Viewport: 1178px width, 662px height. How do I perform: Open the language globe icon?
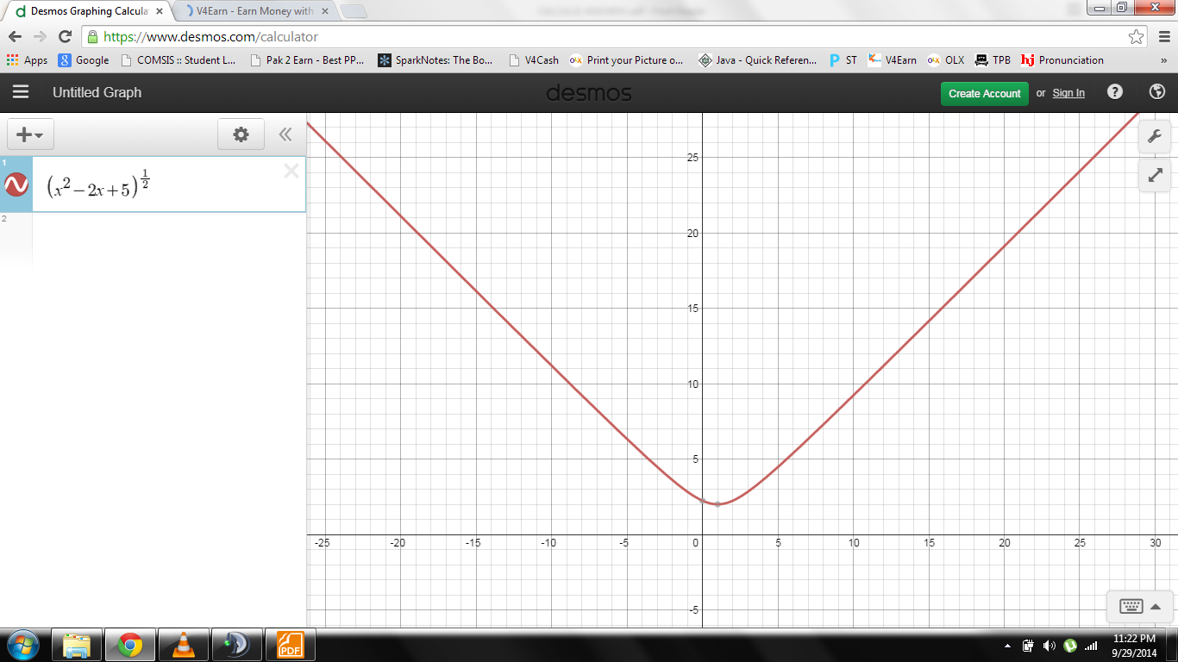click(x=1157, y=92)
